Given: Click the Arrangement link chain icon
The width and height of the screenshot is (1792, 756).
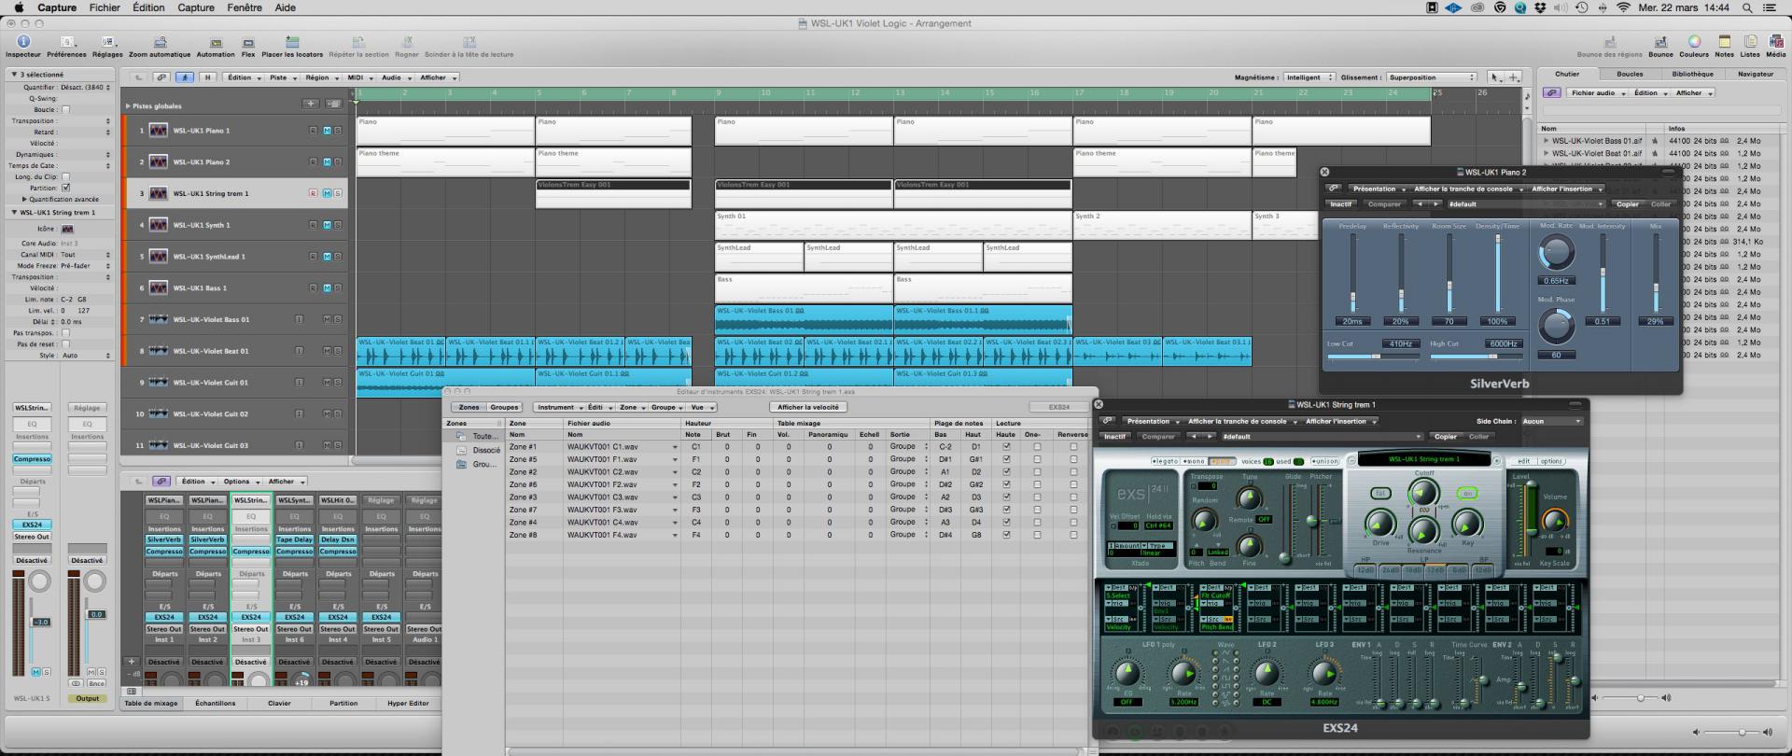Looking at the screenshot, I should [161, 77].
